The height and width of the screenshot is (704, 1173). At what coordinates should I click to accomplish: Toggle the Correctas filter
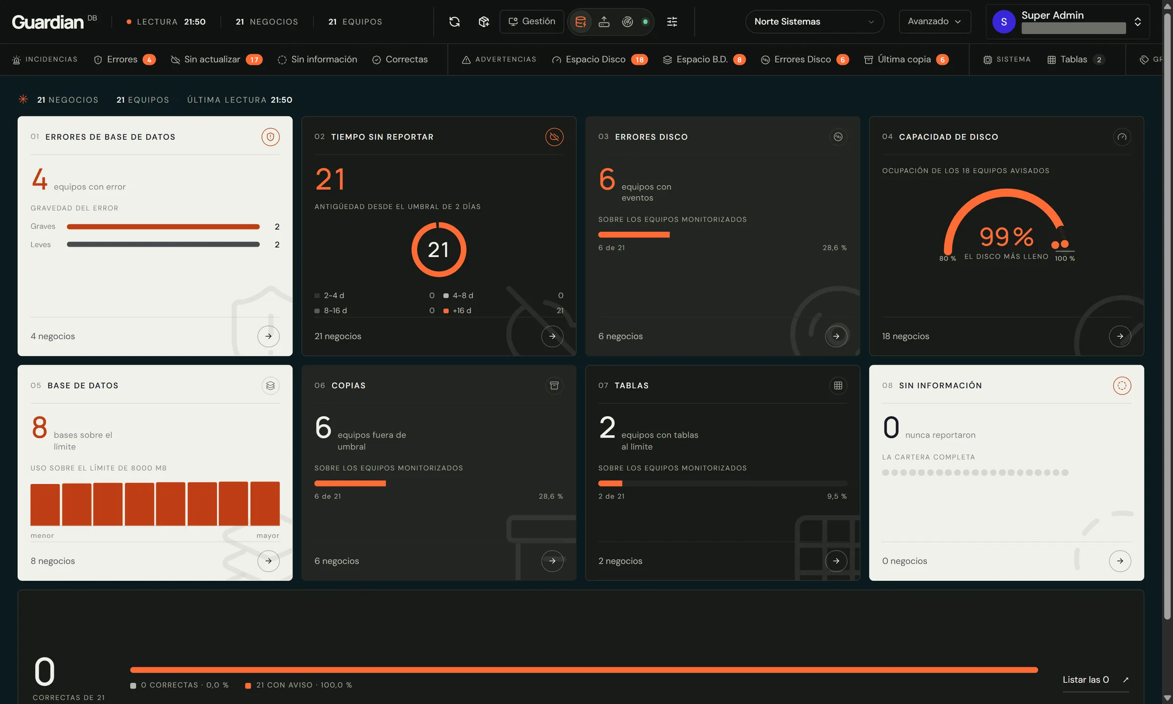[x=400, y=59]
